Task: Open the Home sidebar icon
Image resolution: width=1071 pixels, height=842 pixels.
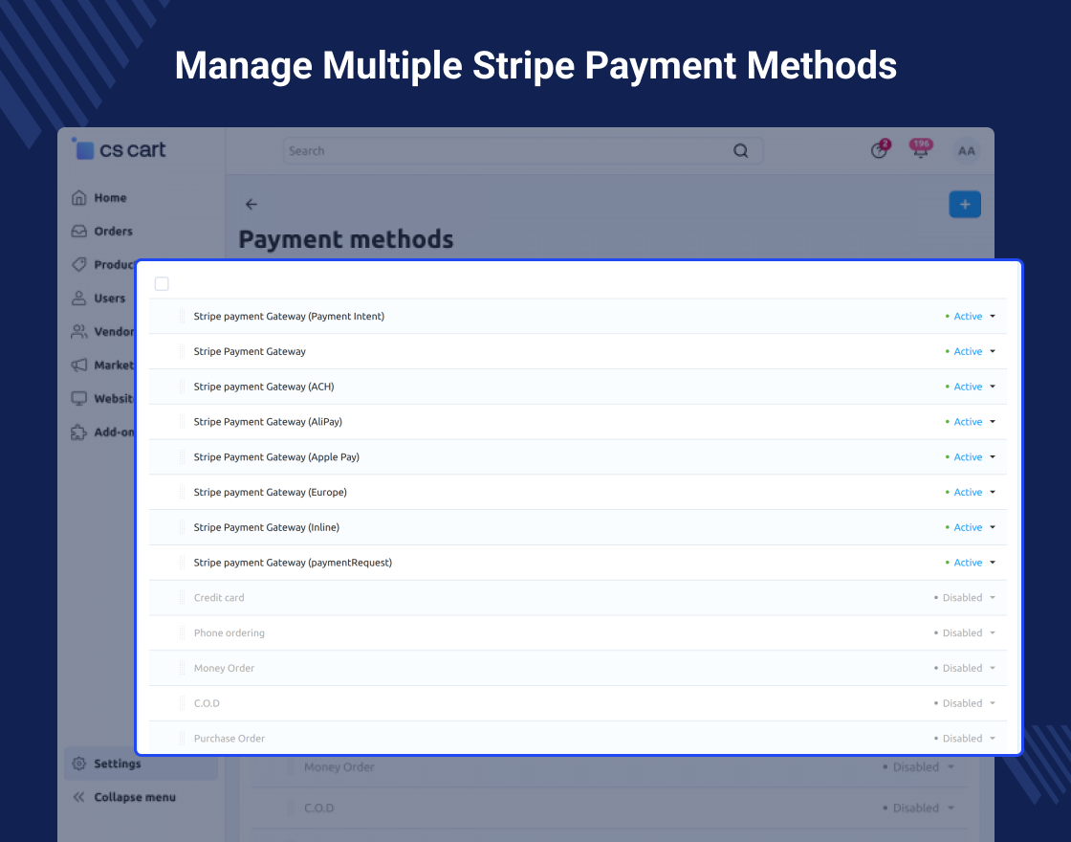Action: tap(79, 197)
